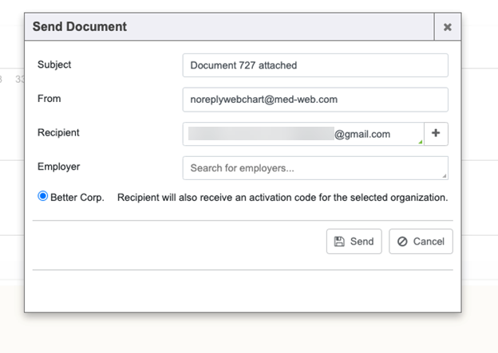
Task: Click the Subject label
Action: coord(54,65)
